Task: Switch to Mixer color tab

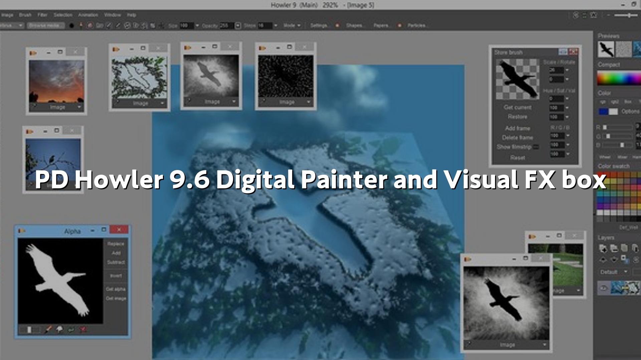Action: (622, 157)
